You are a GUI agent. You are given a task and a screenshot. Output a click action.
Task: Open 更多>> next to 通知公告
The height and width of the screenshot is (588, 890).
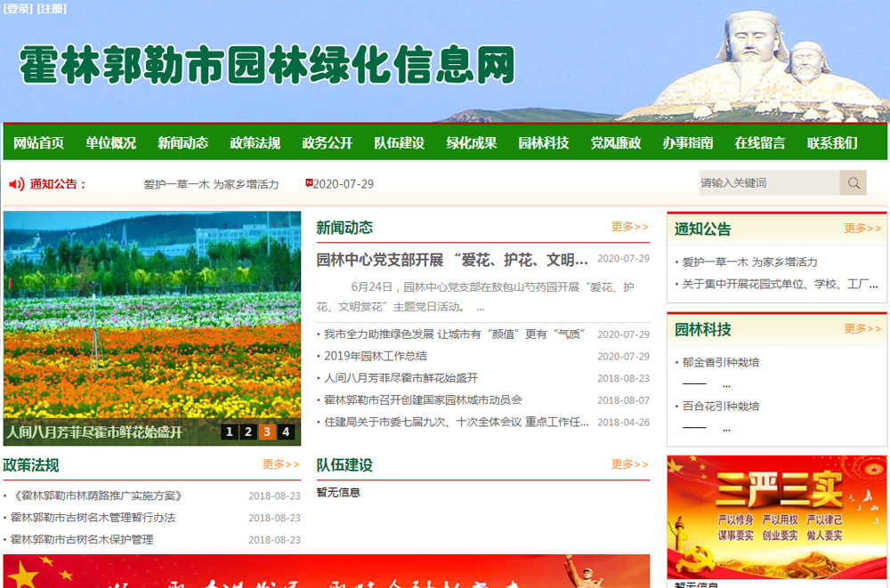862,229
